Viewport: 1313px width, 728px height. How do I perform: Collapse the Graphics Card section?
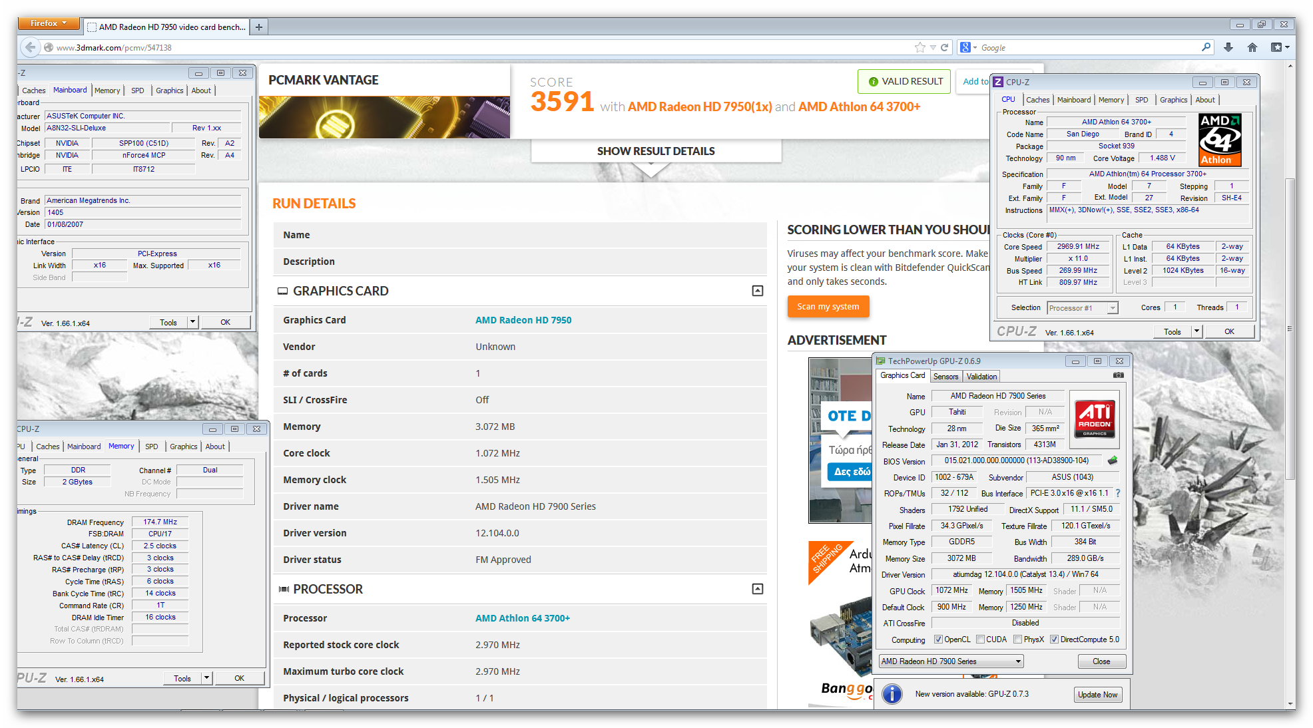pyautogui.click(x=757, y=291)
